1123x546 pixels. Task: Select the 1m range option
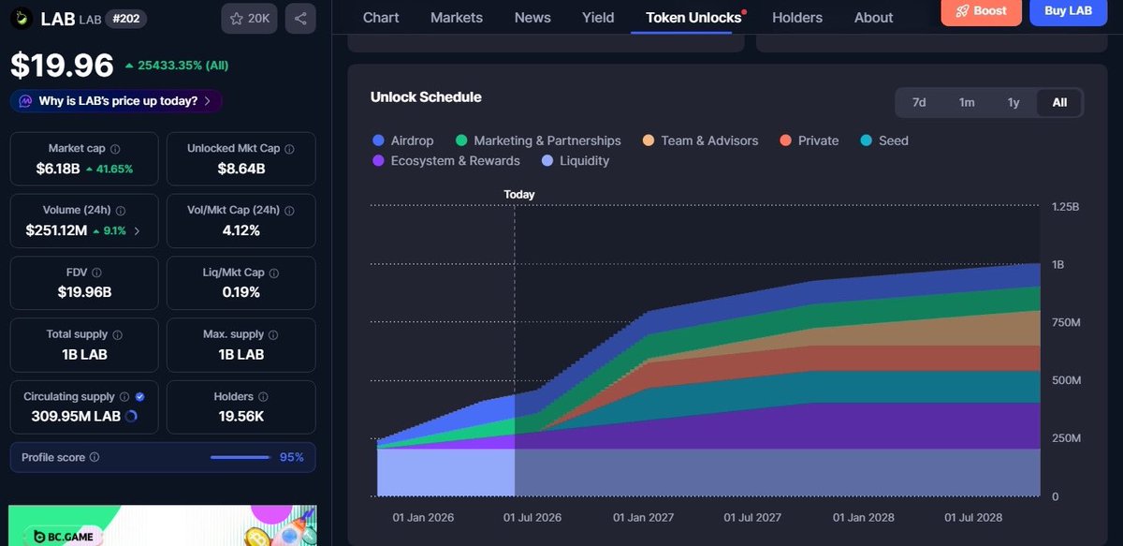[x=967, y=102]
